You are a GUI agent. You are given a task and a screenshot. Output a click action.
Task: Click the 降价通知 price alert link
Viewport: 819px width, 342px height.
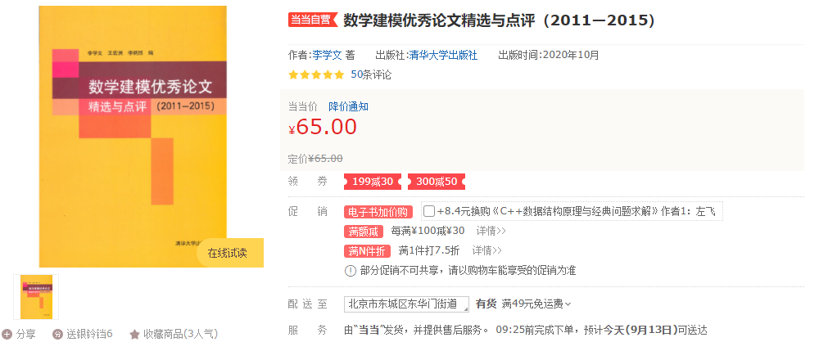click(348, 106)
